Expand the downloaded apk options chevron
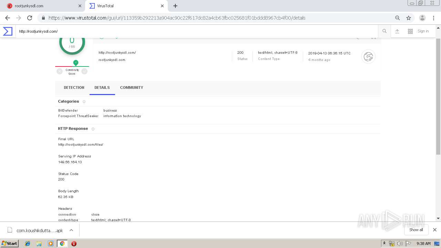Screen dimensions: 441x248 click(71, 230)
